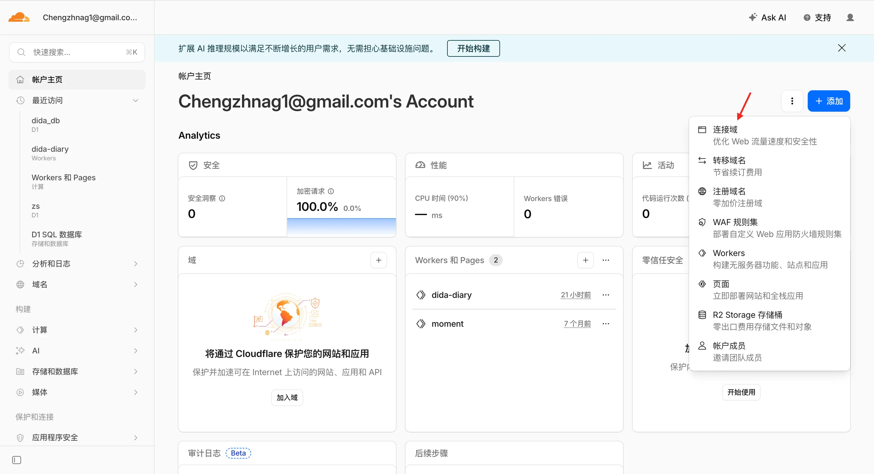This screenshot has width=874, height=474.
Task: Click the vertical three-dot account options icon
Action: (792, 101)
